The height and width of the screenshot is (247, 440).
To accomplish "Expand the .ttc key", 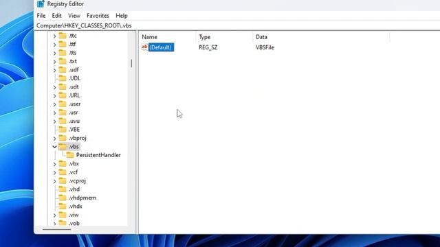I will coord(54,36).
